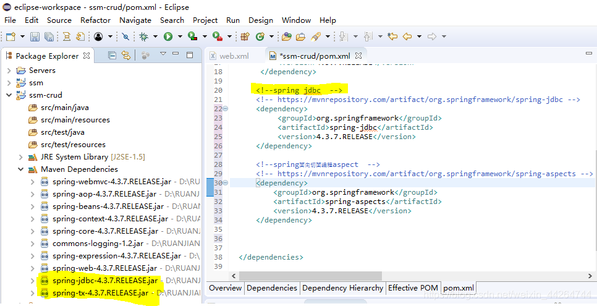Open the Source menu
This screenshot has height=306, width=597.
click(x=59, y=20)
